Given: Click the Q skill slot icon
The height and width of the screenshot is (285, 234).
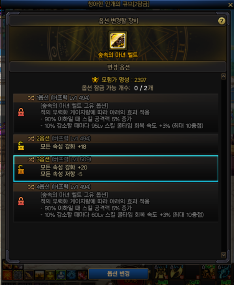Looking at the screenshot, I should (161, 272).
